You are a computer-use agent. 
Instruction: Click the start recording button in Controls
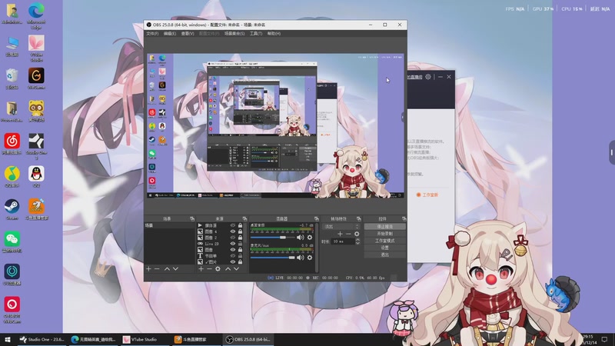point(385,234)
